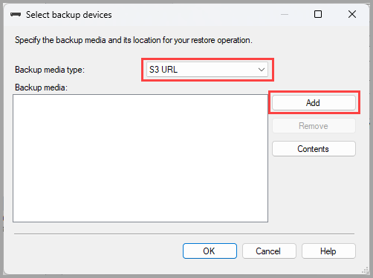Open Help for backup devices
Viewport: 373px width, 278px height.
coord(328,251)
